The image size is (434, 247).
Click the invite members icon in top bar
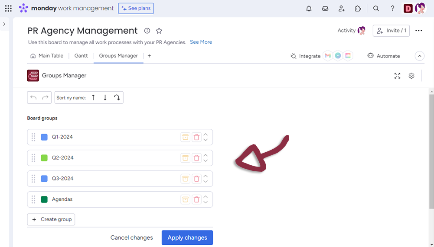click(x=342, y=8)
